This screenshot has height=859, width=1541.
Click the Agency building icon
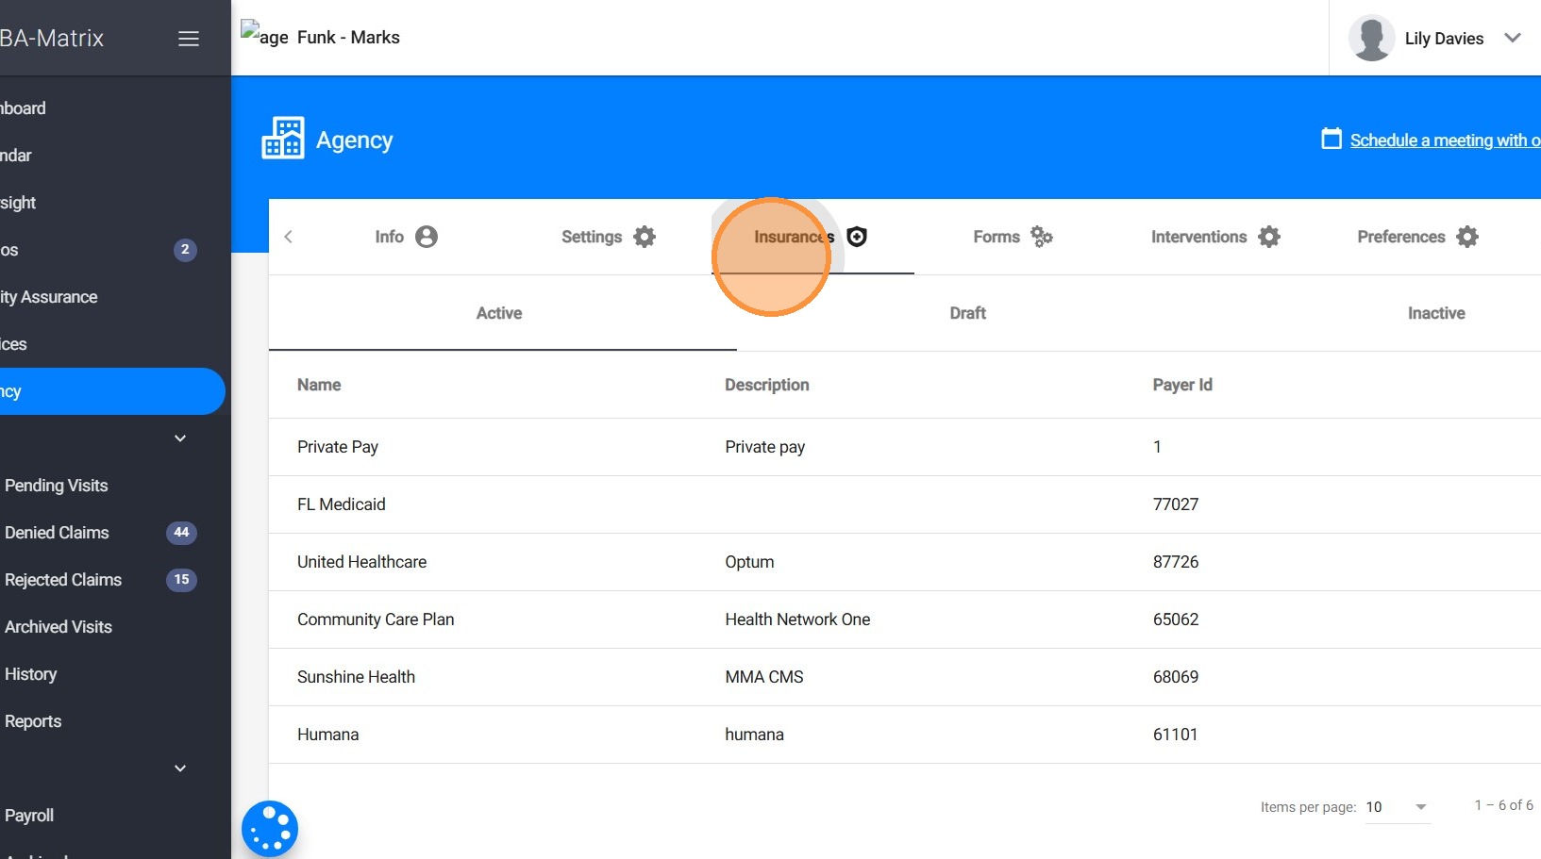click(x=282, y=139)
